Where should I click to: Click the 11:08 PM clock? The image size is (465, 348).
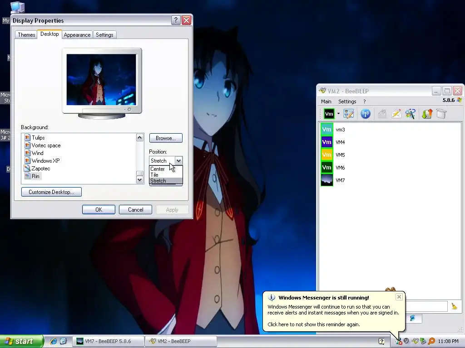click(448, 341)
